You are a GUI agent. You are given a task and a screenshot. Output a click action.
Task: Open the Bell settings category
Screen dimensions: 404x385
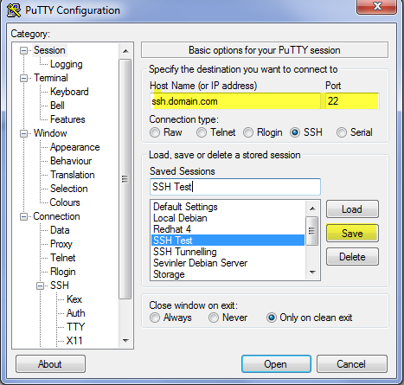[x=57, y=106]
